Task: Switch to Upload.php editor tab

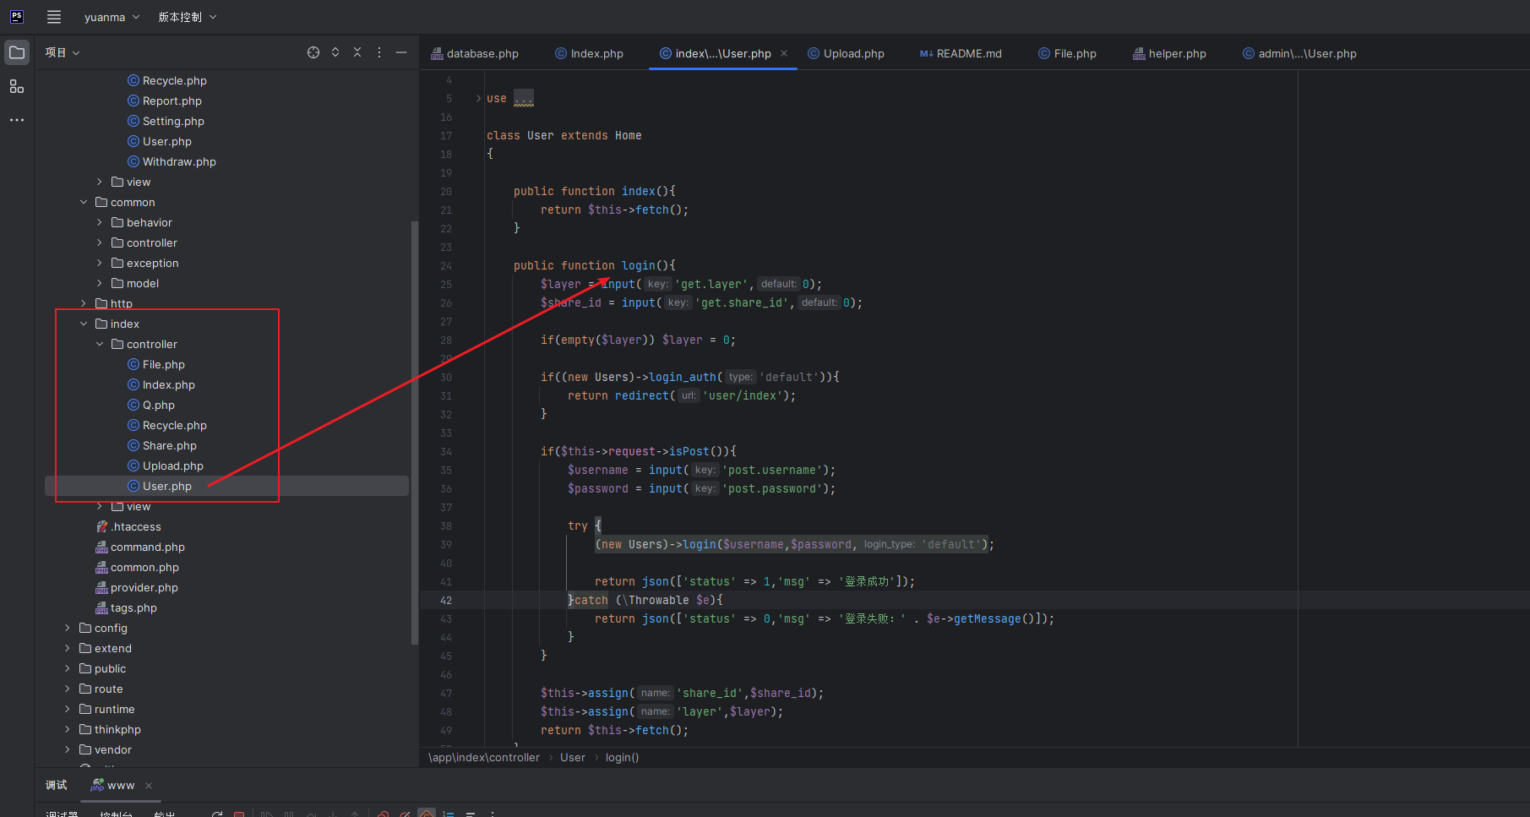Action: [846, 53]
